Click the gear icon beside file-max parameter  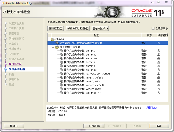click(x=61, y=70)
